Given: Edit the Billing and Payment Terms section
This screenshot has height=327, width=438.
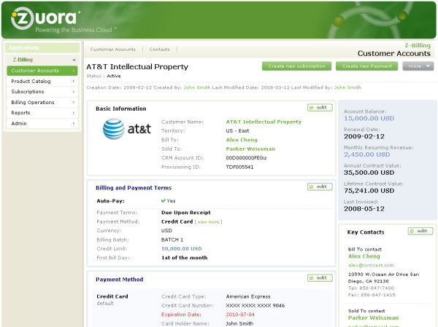Looking at the screenshot, I should coord(320,186).
